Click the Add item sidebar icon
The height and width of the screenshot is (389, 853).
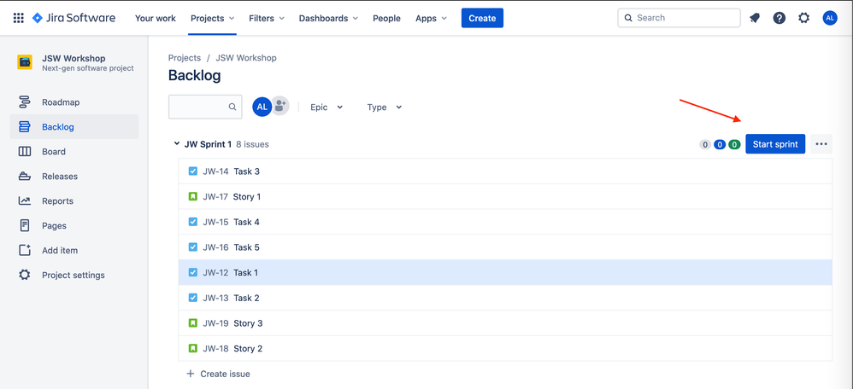pos(25,251)
